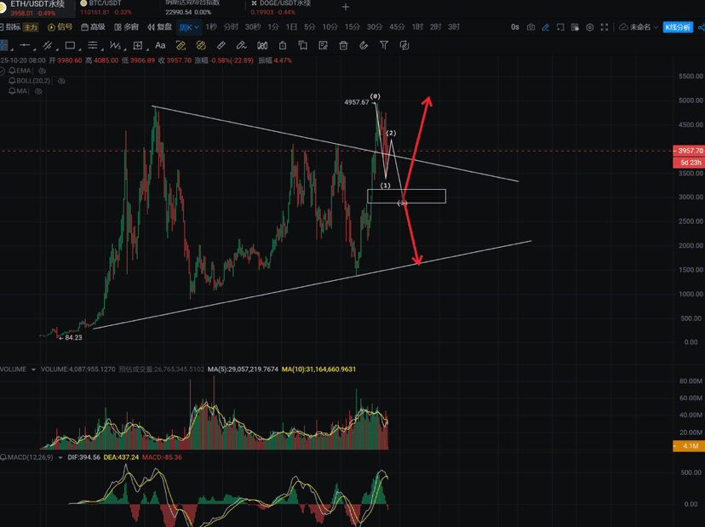Select the 1日 timeframe interval
705x527 pixels.
pyautogui.click(x=291, y=27)
